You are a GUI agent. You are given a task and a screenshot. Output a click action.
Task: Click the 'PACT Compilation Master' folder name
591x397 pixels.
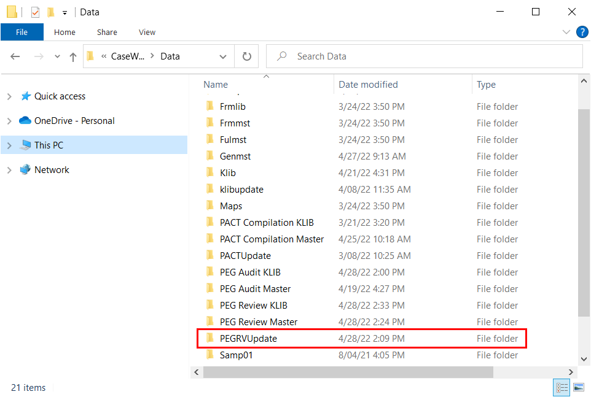(272, 239)
